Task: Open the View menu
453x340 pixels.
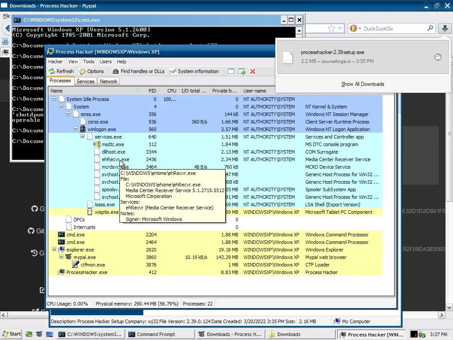Action: [x=73, y=62]
